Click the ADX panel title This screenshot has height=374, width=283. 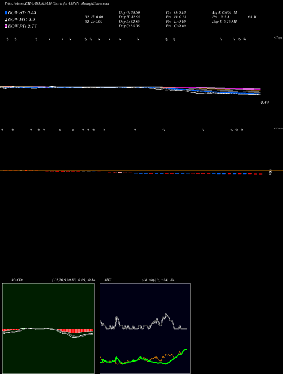pos(108,280)
